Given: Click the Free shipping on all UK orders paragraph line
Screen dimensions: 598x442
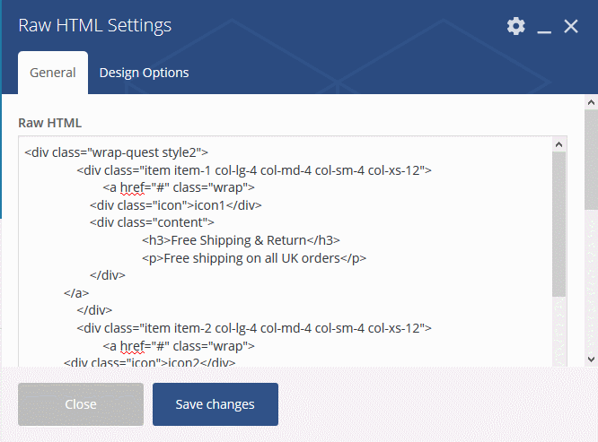Looking at the screenshot, I should (254, 258).
